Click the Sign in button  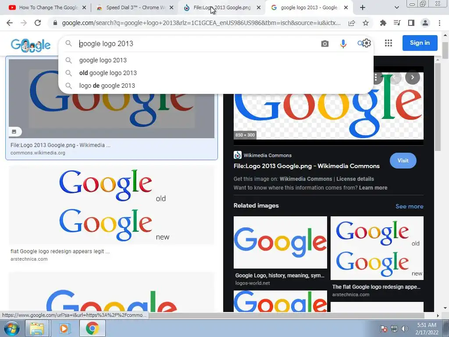420,43
